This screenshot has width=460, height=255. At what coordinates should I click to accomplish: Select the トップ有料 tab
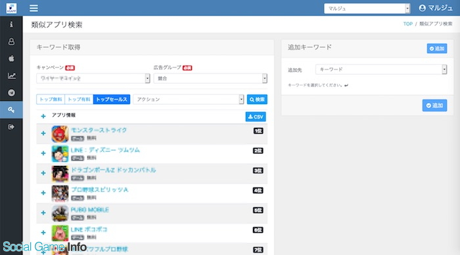tap(79, 100)
